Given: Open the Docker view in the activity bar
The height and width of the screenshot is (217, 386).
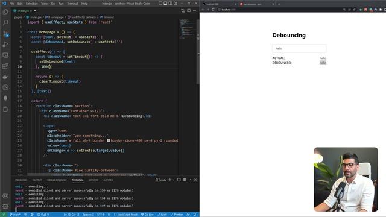Looking at the screenshot, I should (5, 77).
